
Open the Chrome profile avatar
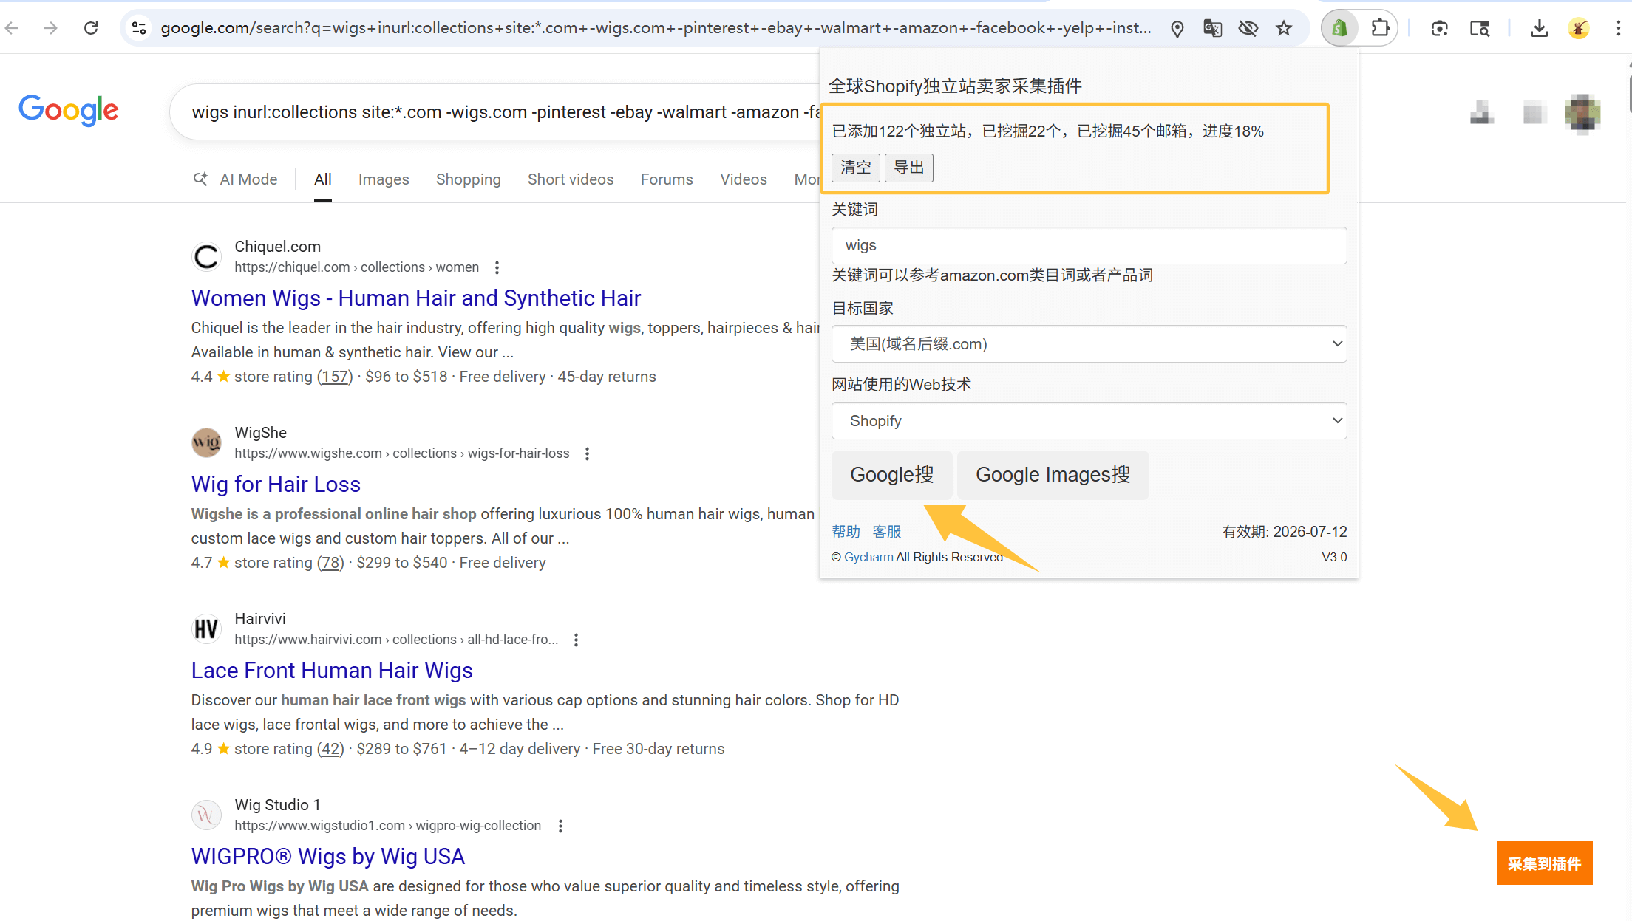pyautogui.click(x=1579, y=28)
